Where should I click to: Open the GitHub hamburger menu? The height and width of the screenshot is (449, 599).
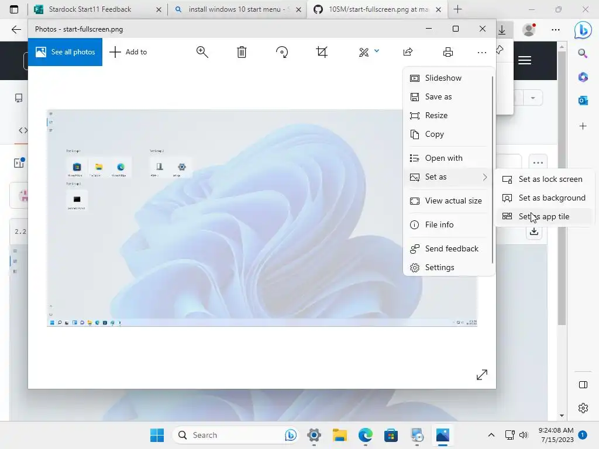(x=525, y=60)
